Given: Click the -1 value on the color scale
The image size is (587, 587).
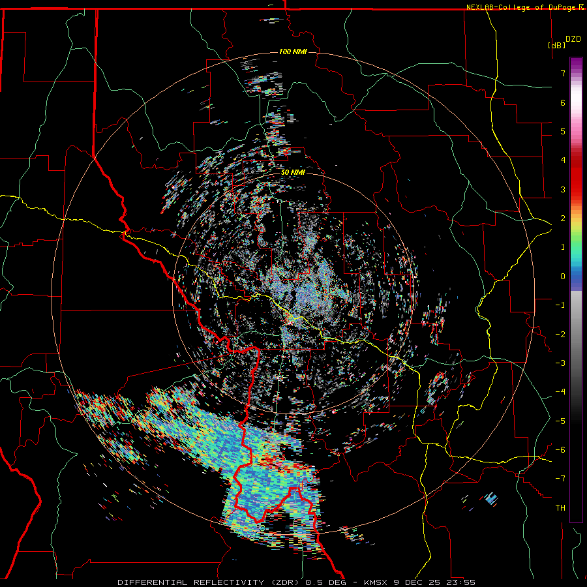Looking at the screenshot, I should click(x=560, y=305).
